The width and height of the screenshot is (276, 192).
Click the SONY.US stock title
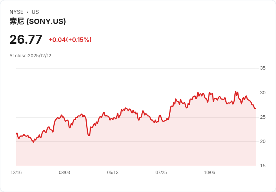(37, 21)
